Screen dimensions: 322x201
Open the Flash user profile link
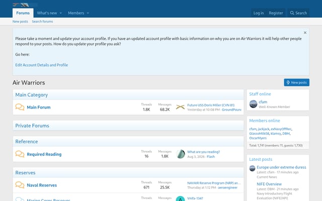[x=211, y=156]
